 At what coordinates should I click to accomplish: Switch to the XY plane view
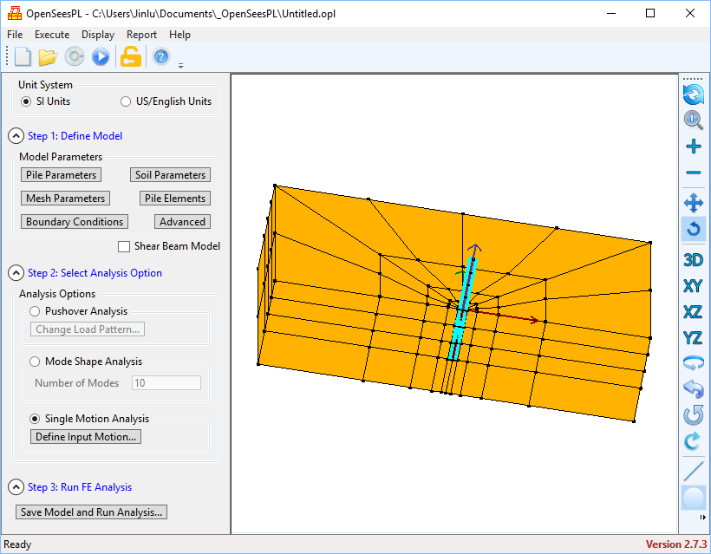(693, 285)
